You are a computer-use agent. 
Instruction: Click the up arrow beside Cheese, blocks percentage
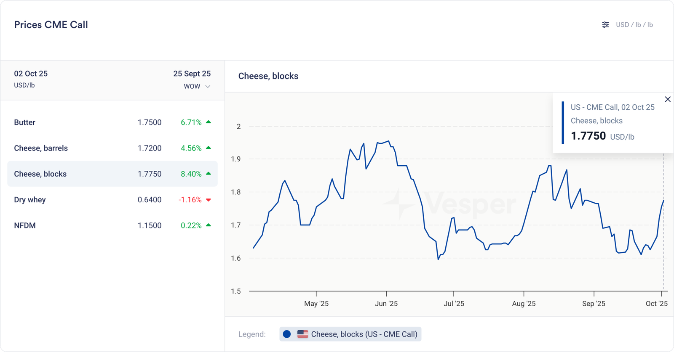(x=208, y=173)
